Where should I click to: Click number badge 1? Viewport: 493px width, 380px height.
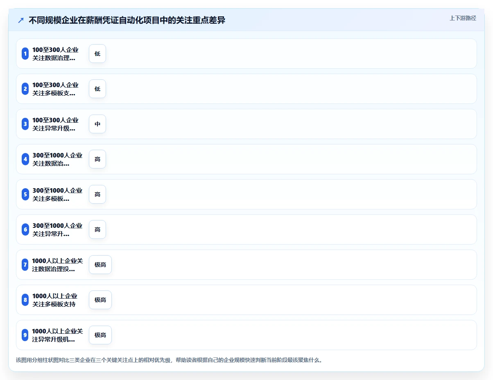(x=25, y=54)
